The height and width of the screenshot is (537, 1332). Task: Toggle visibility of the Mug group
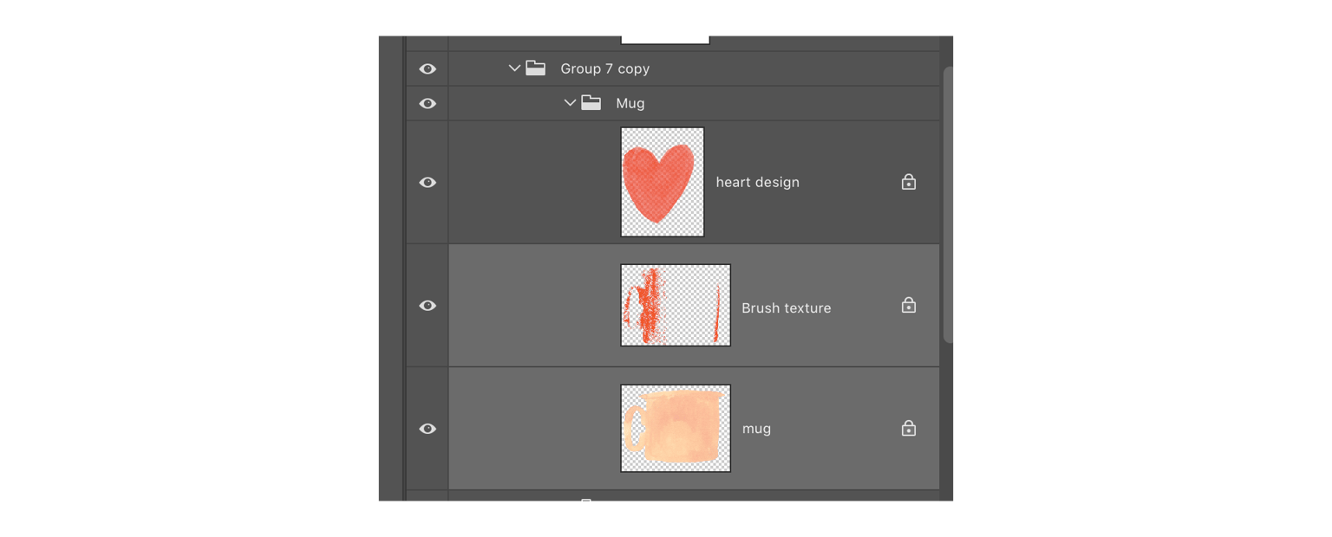pos(428,103)
